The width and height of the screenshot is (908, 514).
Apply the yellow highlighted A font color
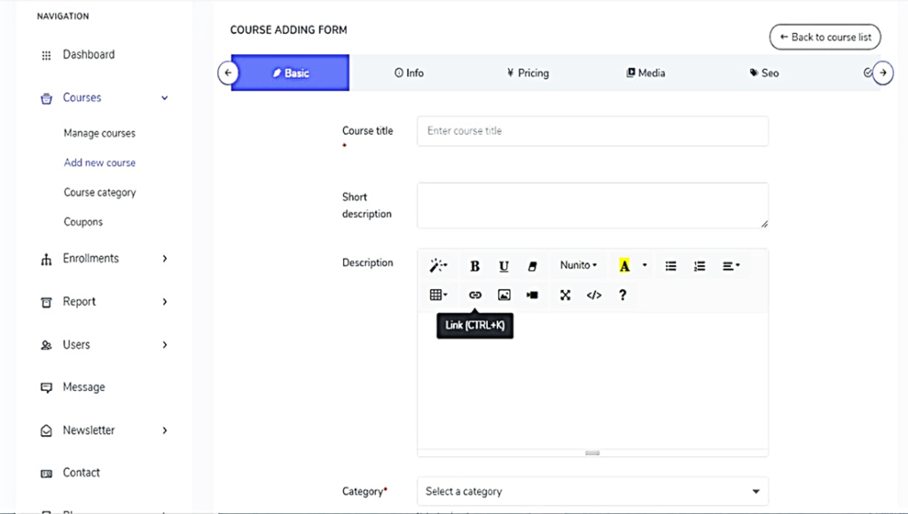click(x=624, y=266)
